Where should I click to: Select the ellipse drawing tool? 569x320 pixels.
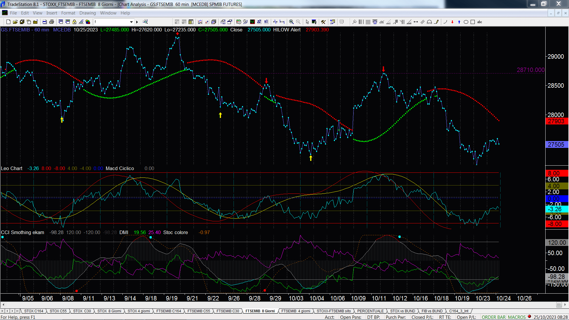466,22
